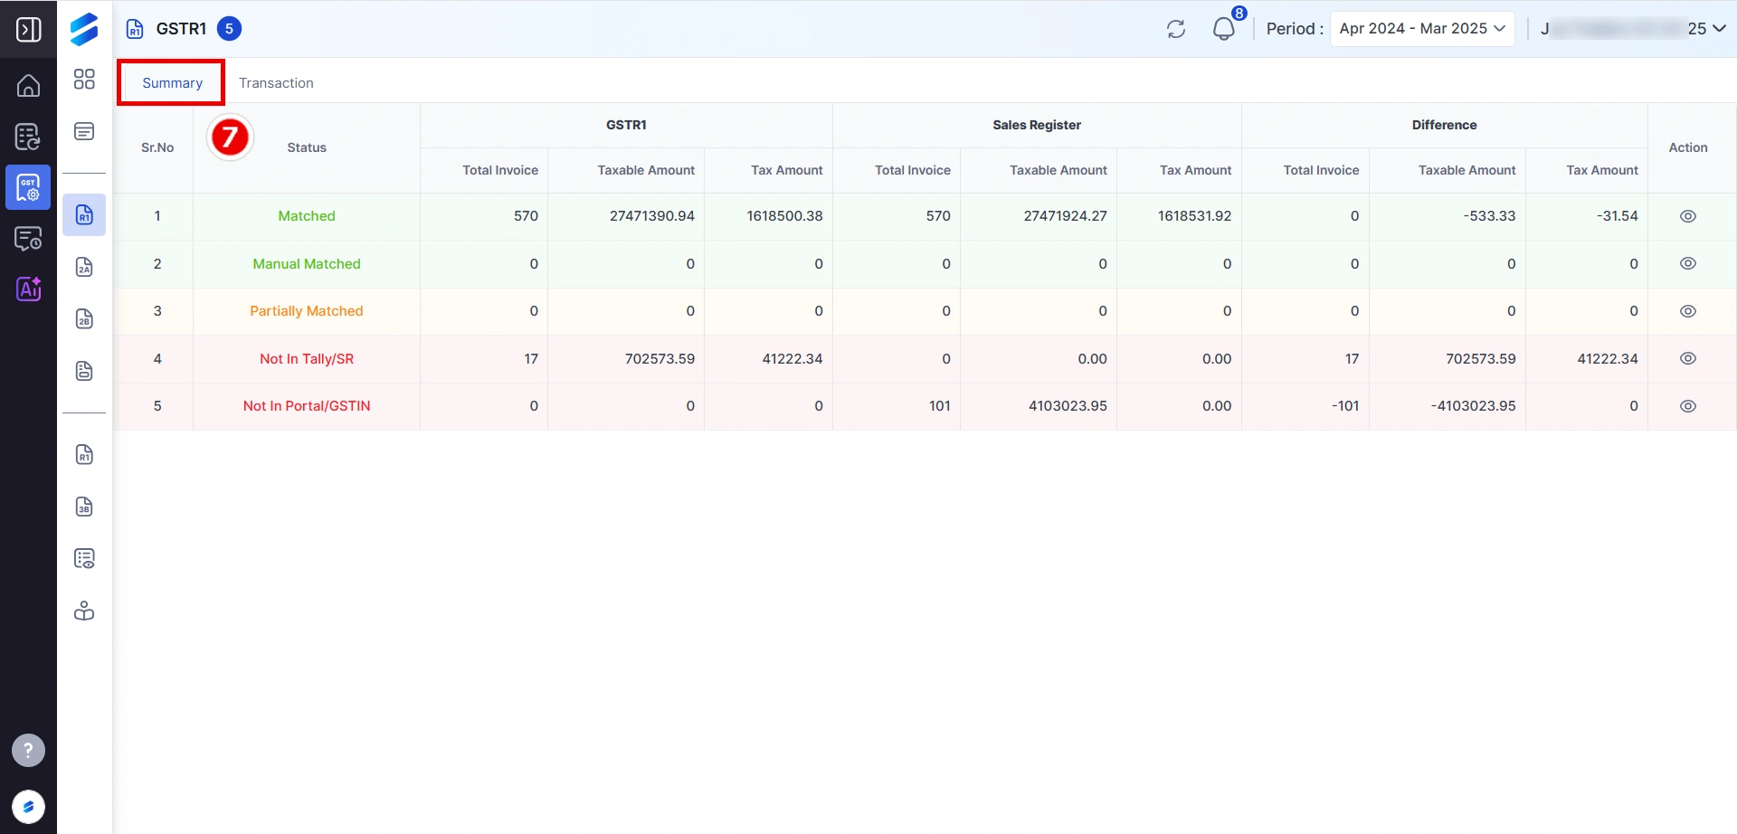1737x834 pixels.
Task: Open the help question mark button
Action: (x=28, y=750)
